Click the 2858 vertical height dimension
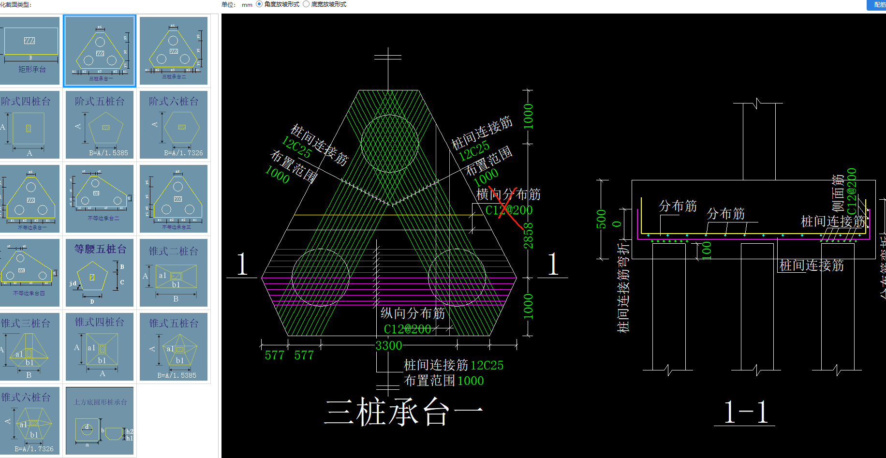 click(x=528, y=235)
